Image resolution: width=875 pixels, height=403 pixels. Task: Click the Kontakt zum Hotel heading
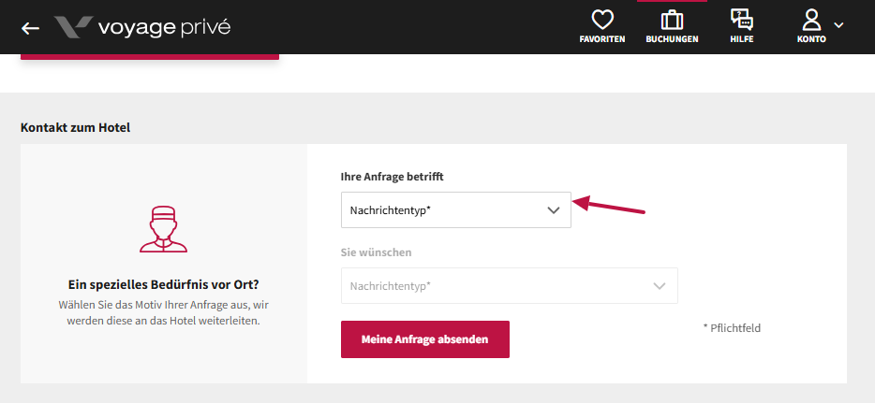coord(75,127)
